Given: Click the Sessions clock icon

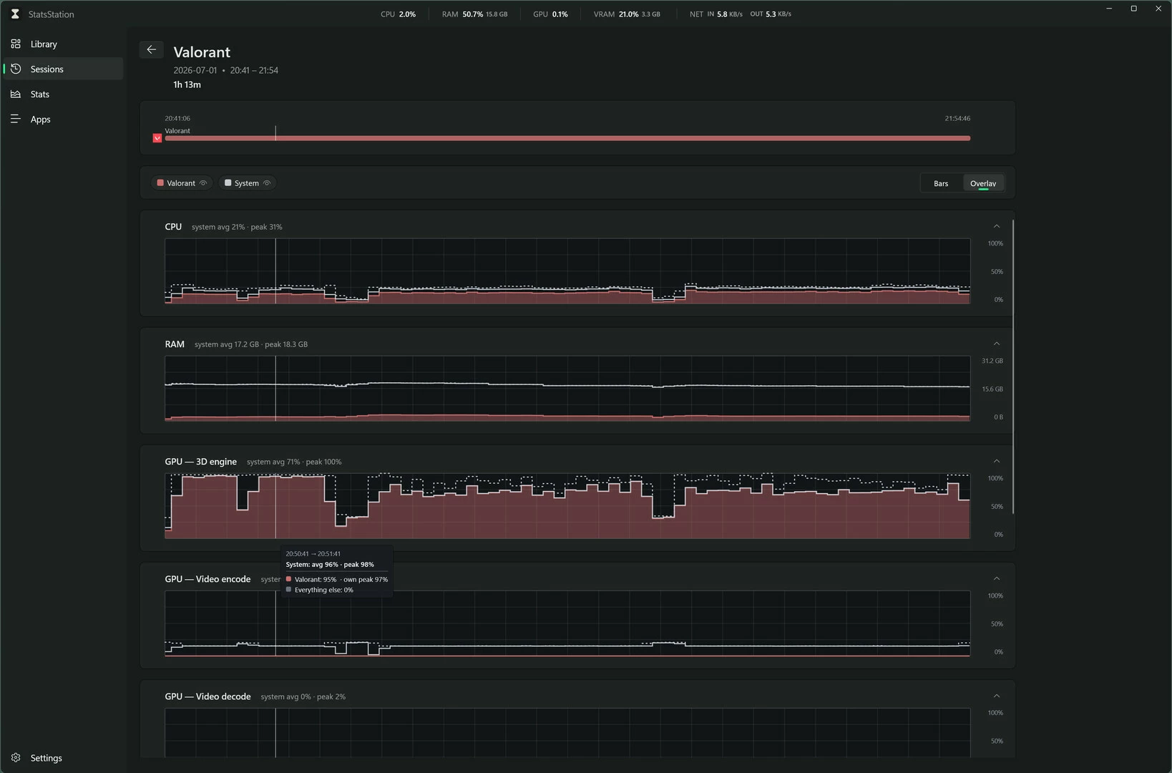Looking at the screenshot, I should pyautogui.click(x=16, y=69).
